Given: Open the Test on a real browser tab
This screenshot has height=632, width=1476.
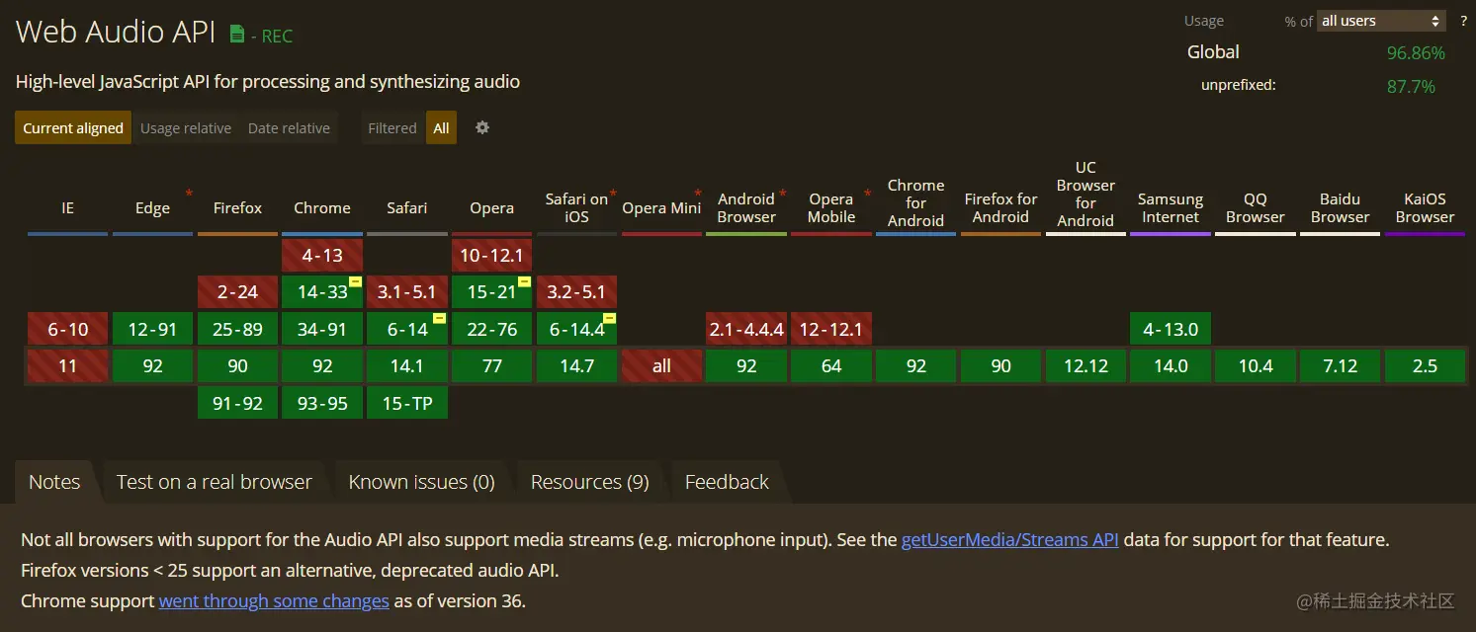Looking at the screenshot, I should click(x=215, y=482).
